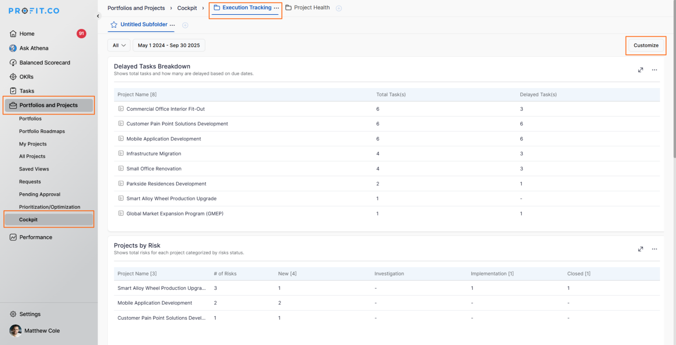Open Projects by Risk more options menu

pyautogui.click(x=654, y=249)
